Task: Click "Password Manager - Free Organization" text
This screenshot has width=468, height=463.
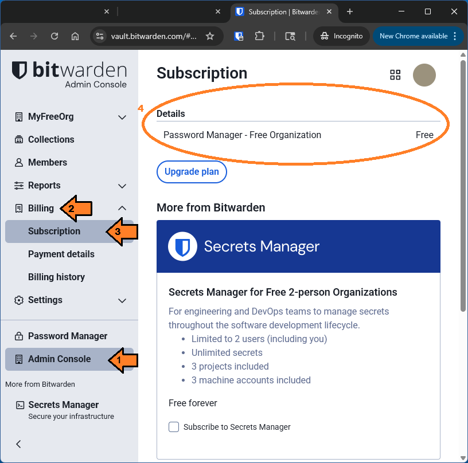Action: [242, 135]
